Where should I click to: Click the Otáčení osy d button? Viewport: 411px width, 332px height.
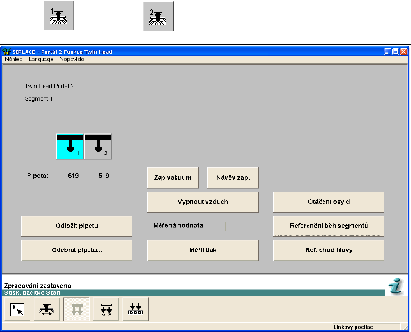pyautogui.click(x=329, y=202)
